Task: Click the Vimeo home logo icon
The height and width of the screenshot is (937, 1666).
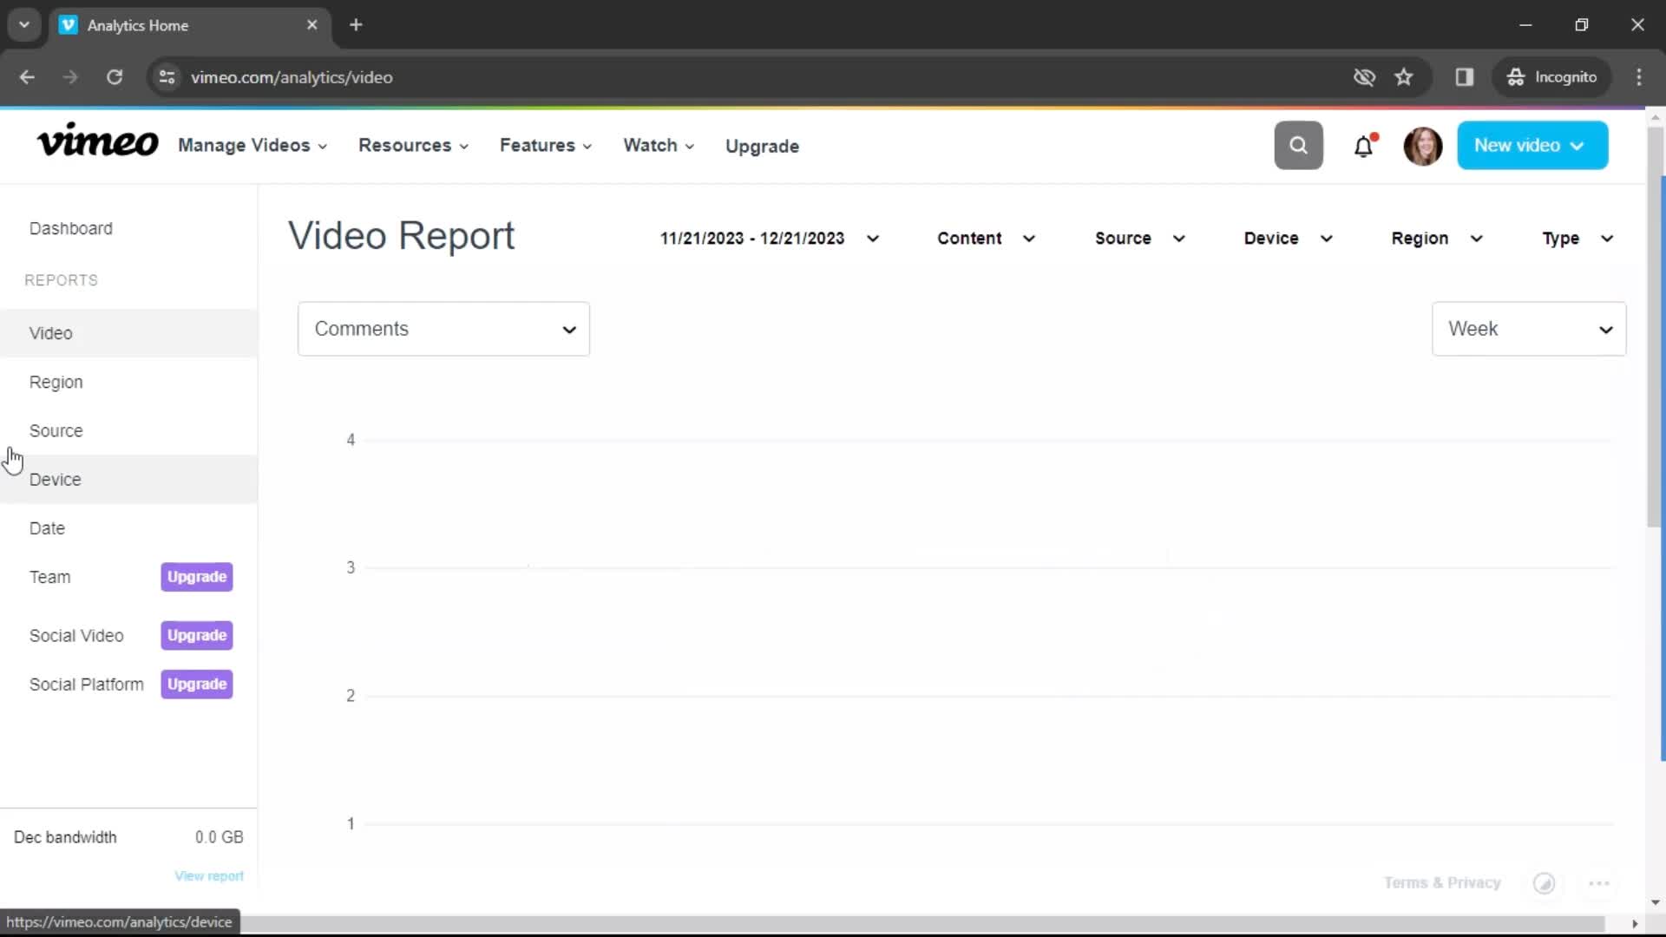Action: (x=96, y=144)
